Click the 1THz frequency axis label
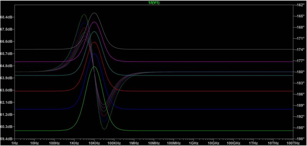Image resolution: width=307 pixels, height=146 pixels. (253, 143)
